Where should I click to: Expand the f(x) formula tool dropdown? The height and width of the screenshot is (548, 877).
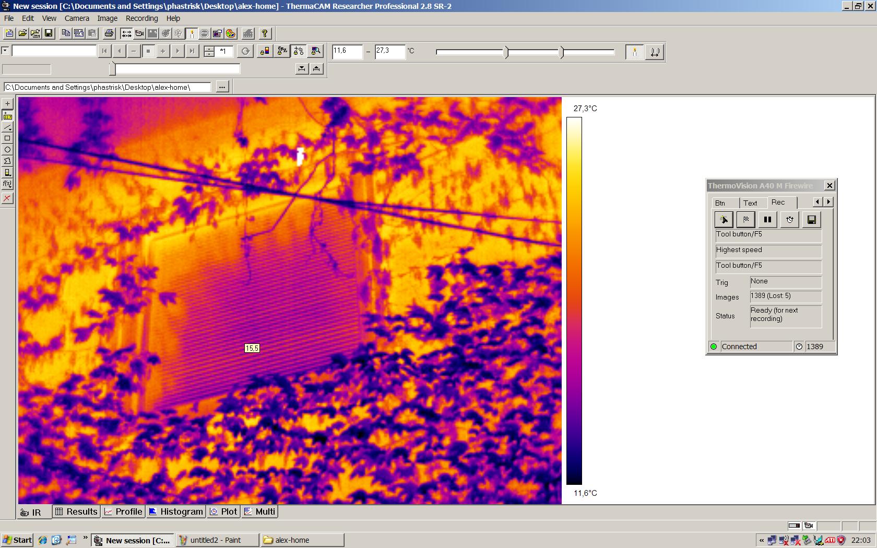[x=11, y=186]
